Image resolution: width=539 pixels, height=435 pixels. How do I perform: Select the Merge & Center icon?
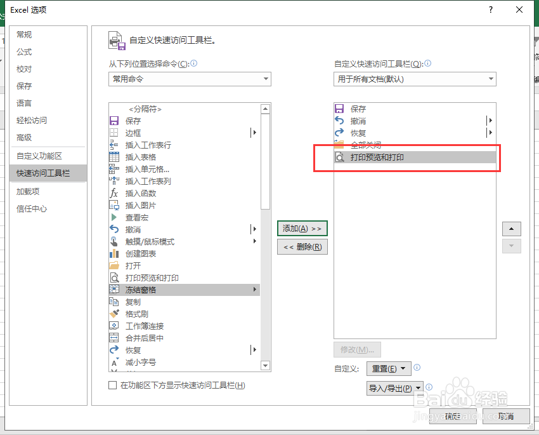[114, 338]
